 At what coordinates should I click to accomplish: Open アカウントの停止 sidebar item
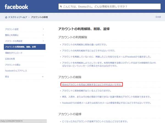tap(13, 65)
